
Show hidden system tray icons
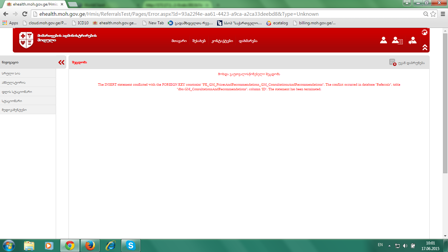(x=389, y=245)
